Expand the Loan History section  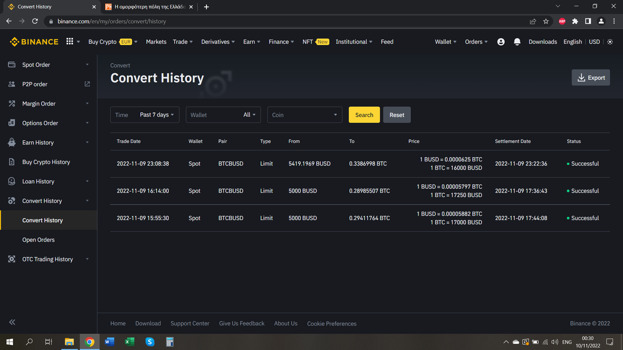tap(87, 181)
